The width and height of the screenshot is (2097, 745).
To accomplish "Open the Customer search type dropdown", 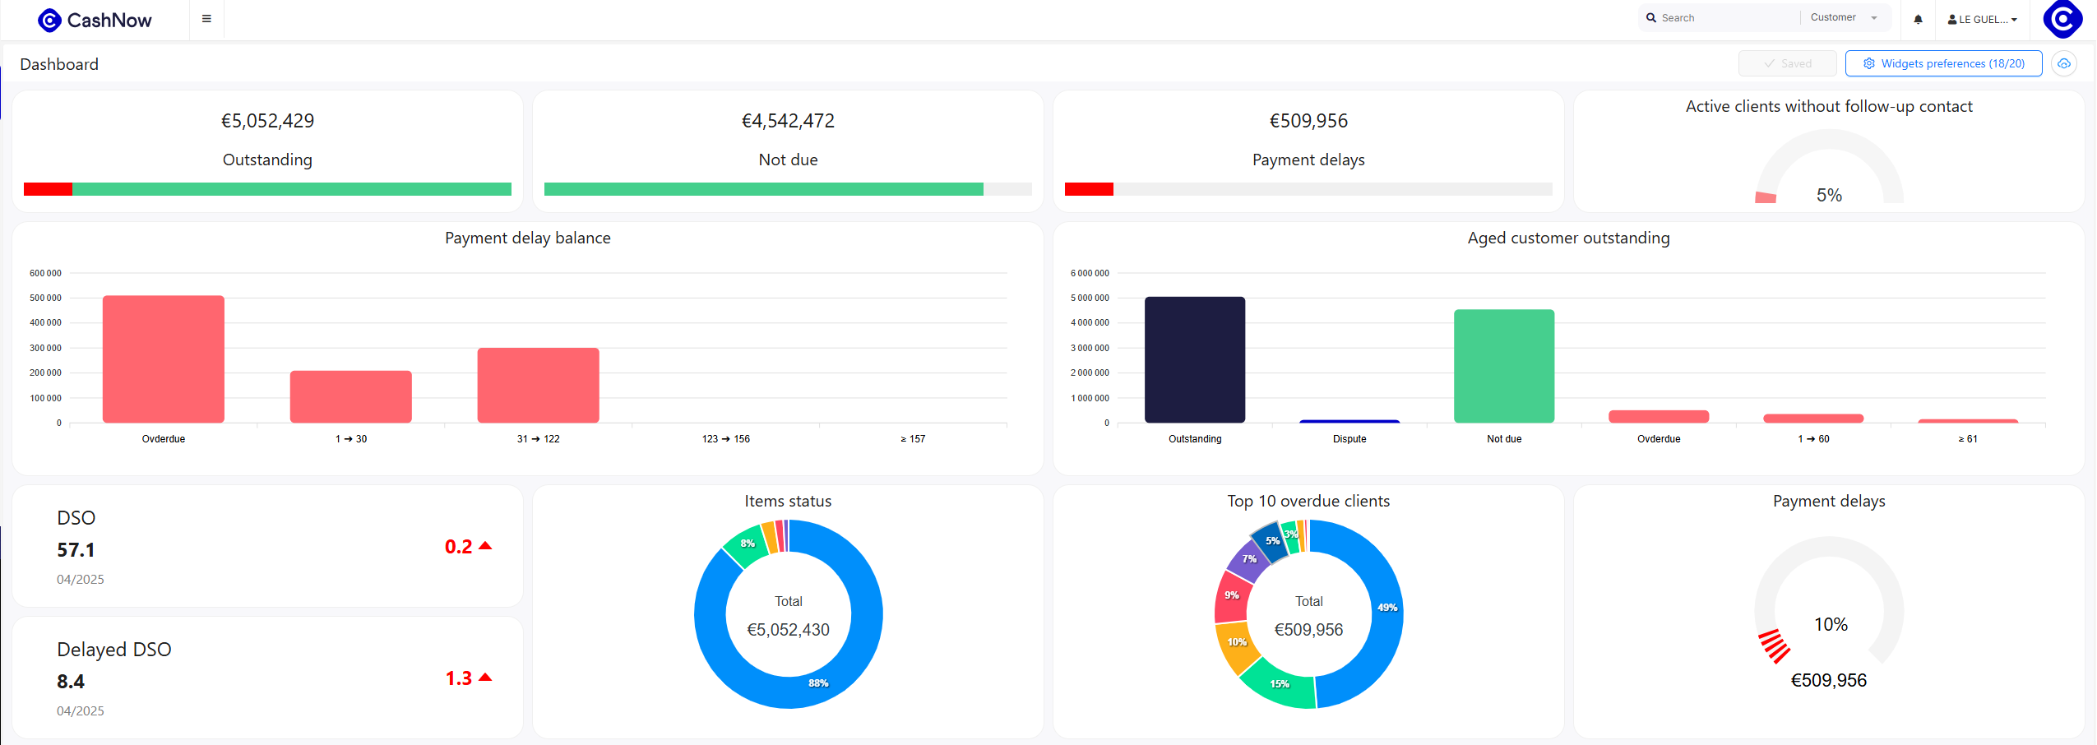I will coord(1843,17).
